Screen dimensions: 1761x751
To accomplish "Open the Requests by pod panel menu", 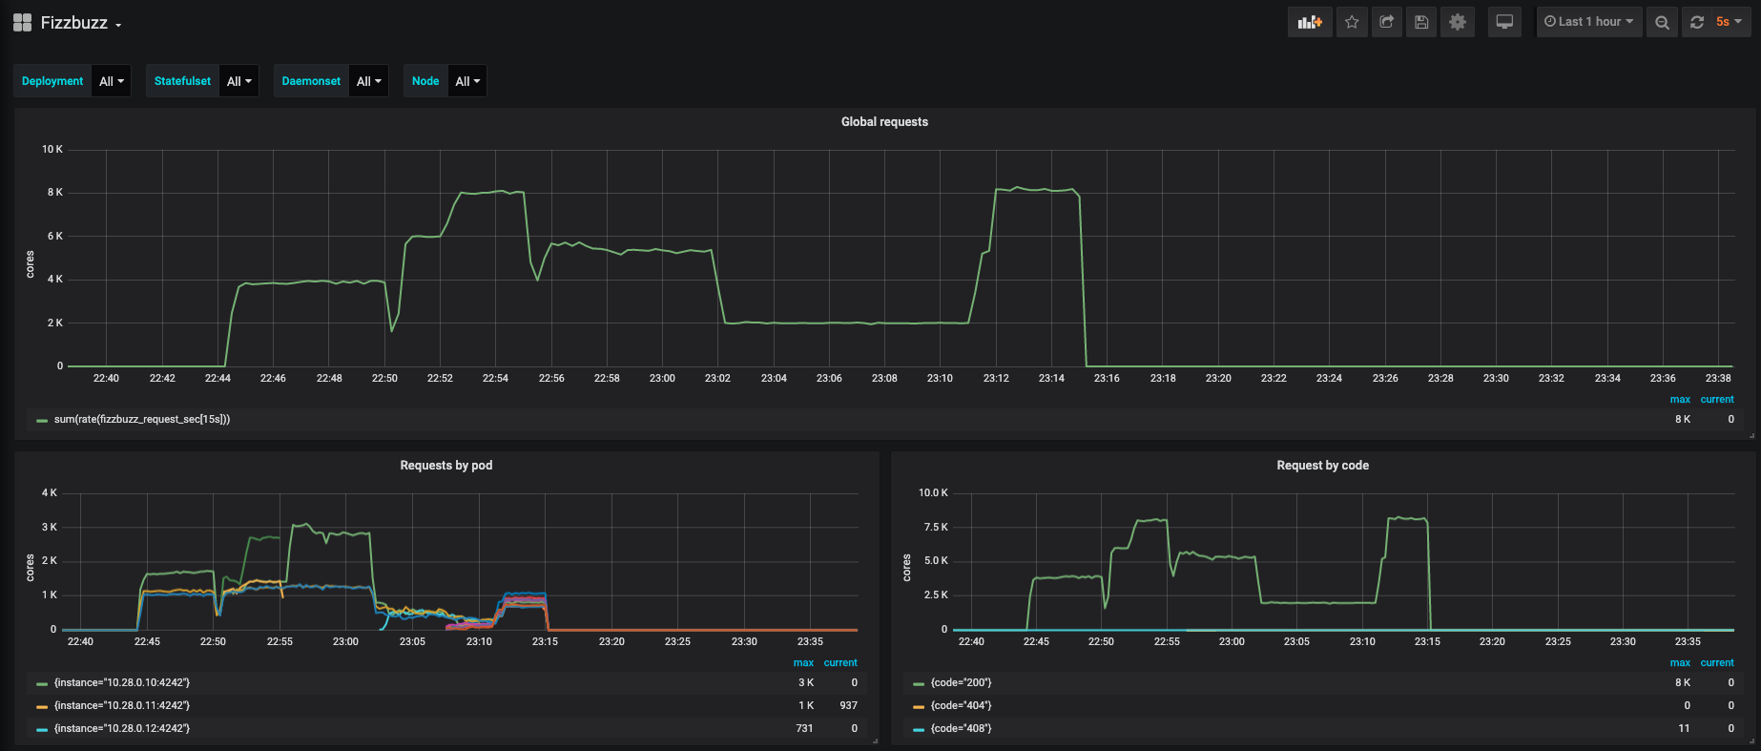I will (x=446, y=465).
